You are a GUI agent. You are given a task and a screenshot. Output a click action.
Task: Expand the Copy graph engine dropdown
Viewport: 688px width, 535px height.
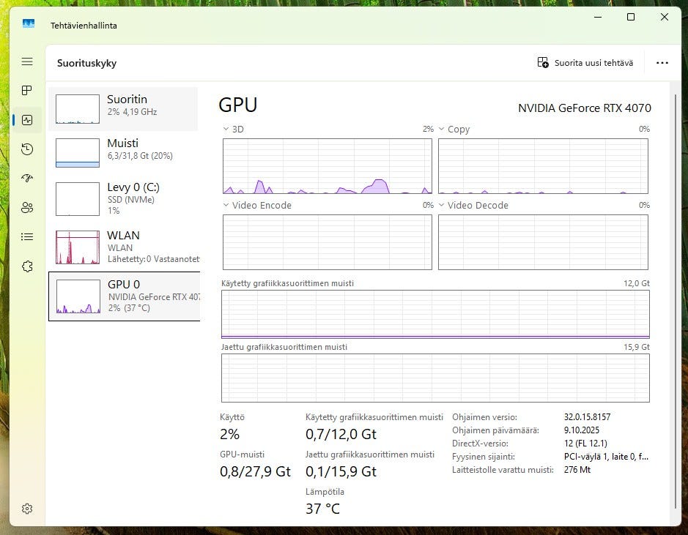pyautogui.click(x=442, y=130)
